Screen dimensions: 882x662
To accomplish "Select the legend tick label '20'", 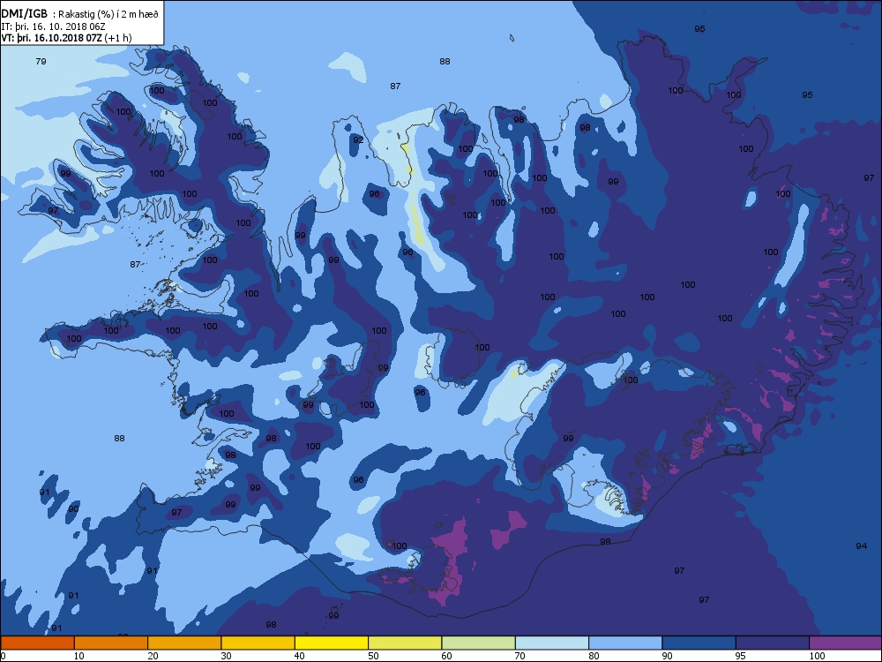I will (153, 656).
